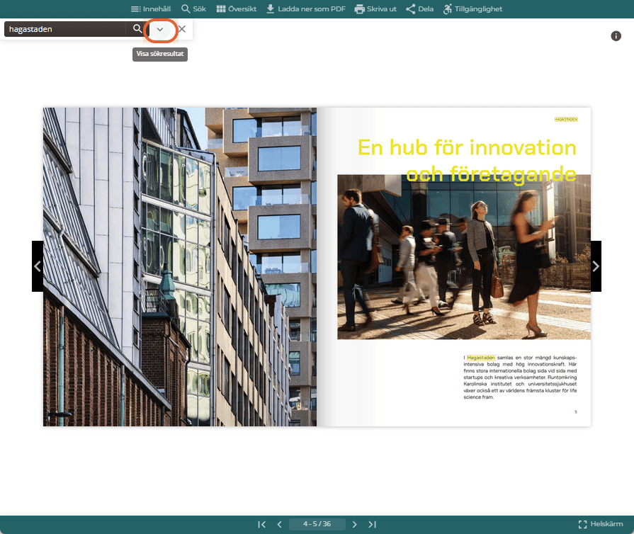Go to previous page in bottom bar
Viewport: 634px width, 534px height.
(x=279, y=524)
